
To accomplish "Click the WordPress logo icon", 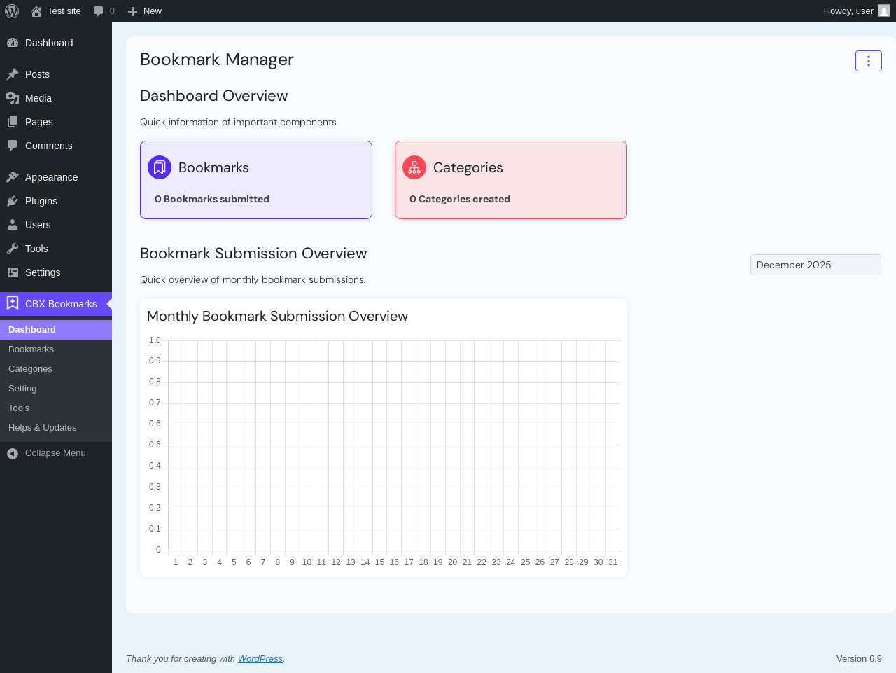I will tap(12, 11).
